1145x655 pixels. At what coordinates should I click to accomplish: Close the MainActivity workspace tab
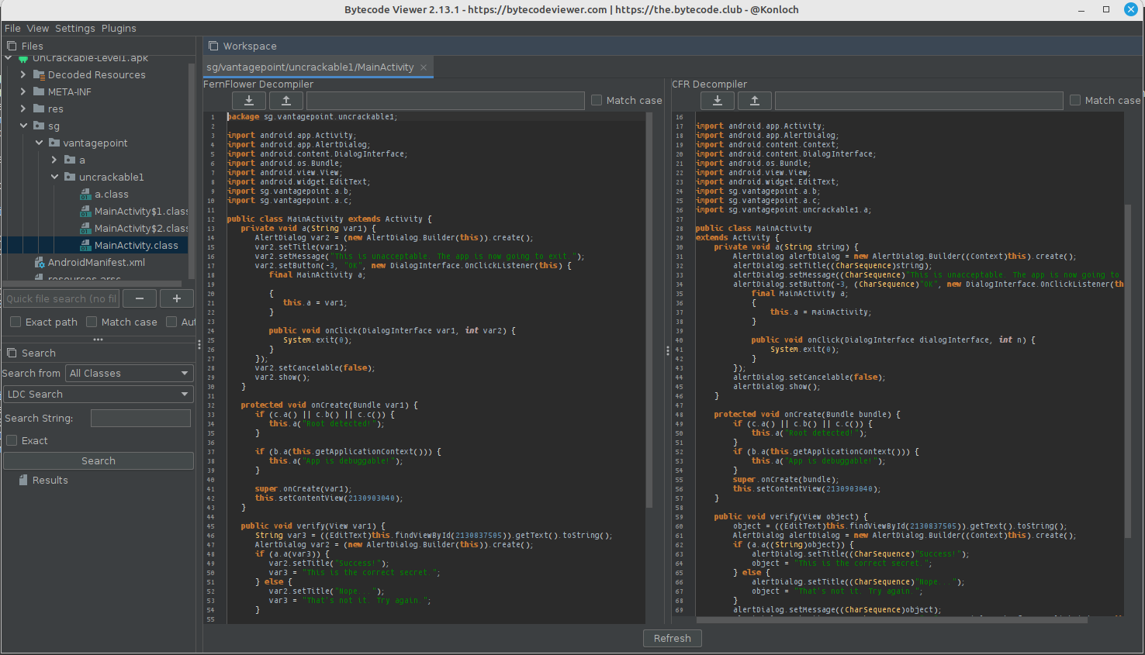(x=424, y=67)
